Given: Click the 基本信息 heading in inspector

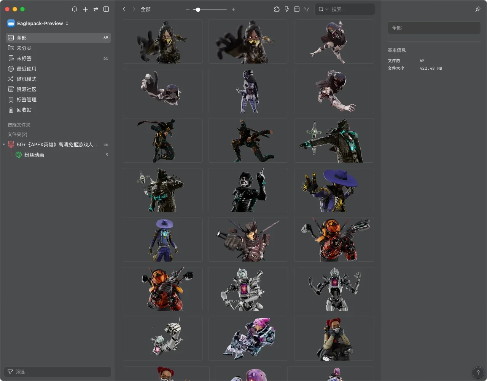Looking at the screenshot, I should [397, 50].
